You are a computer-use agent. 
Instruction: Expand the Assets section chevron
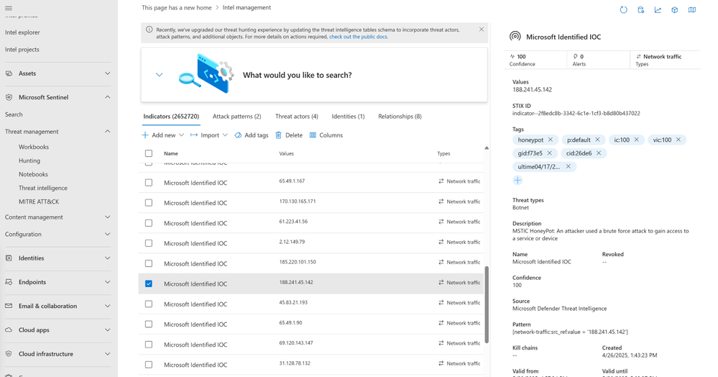click(107, 73)
